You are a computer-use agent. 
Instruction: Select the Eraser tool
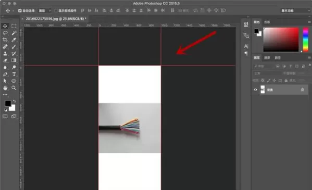pyautogui.click(x=5, y=60)
